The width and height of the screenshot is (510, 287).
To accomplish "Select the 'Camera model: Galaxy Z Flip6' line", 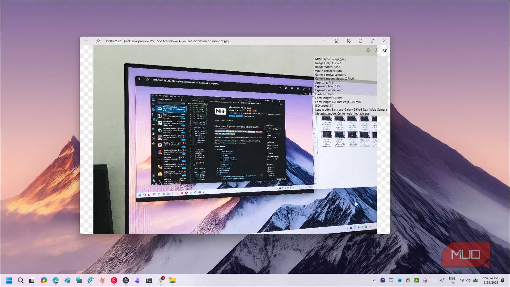I will coord(334,78).
